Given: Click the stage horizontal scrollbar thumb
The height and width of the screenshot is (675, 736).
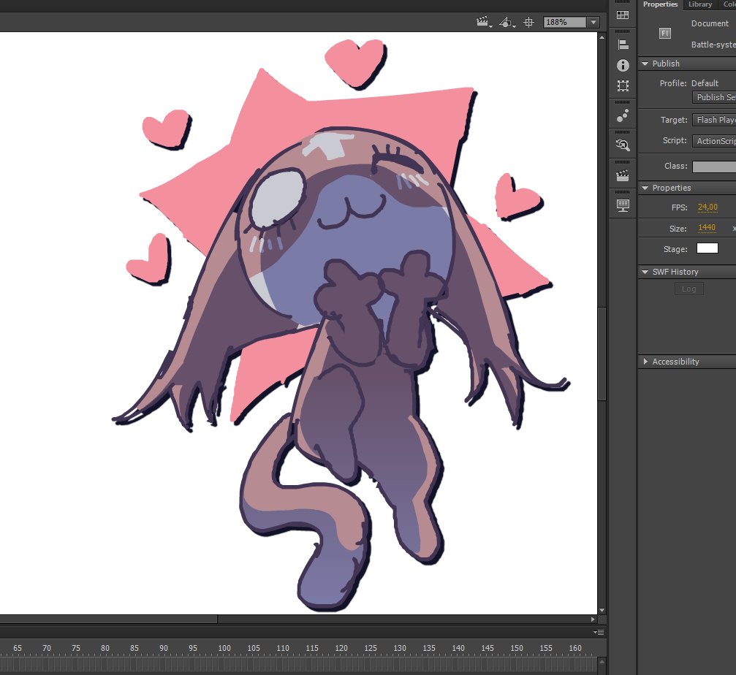Looking at the screenshot, I should click(x=108, y=619).
